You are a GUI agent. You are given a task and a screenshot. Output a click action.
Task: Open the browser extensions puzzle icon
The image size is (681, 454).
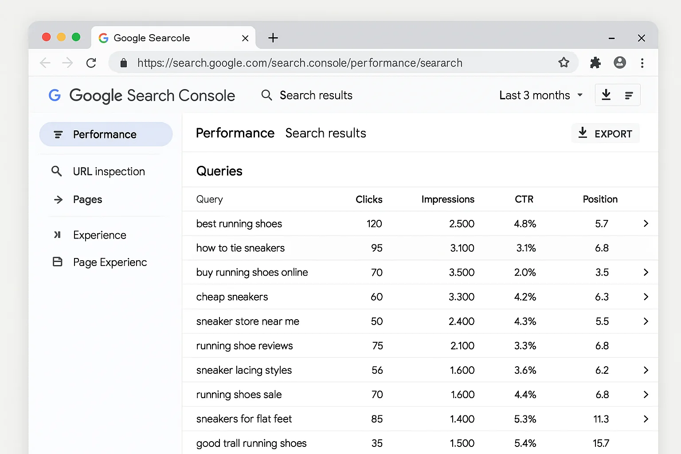[595, 63]
